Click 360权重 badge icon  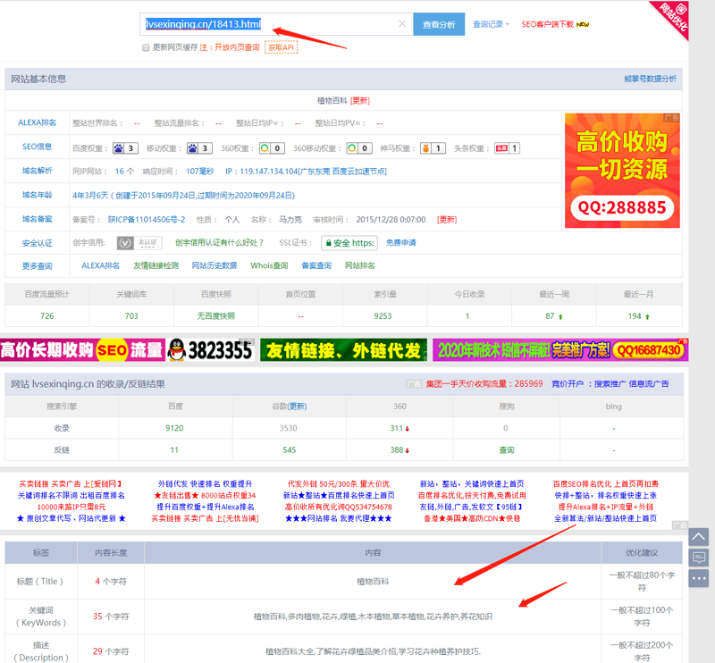pyautogui.click(x=272, y=148)
